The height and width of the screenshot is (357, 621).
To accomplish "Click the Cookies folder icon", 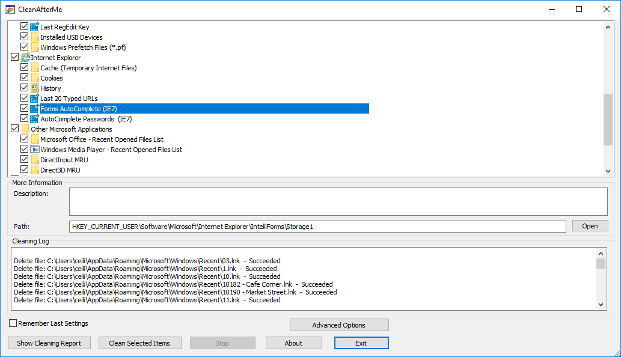I will click(35, 78).
